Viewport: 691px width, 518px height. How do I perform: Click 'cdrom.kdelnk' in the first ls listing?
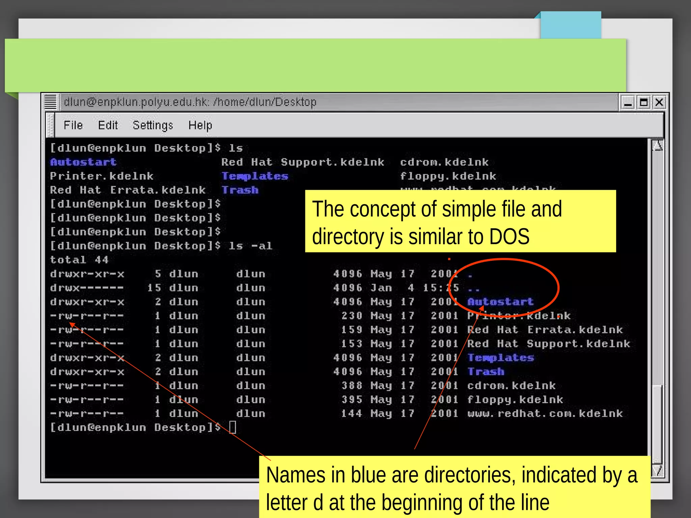[444, 162]
